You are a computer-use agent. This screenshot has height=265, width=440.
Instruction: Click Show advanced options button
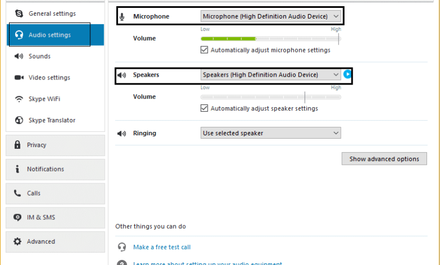(384, 159)
